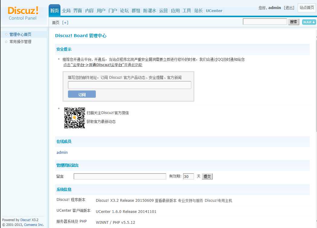Open the 专业支持与服务 link
The width and height of the screenshot is (317, 228).
190,201
